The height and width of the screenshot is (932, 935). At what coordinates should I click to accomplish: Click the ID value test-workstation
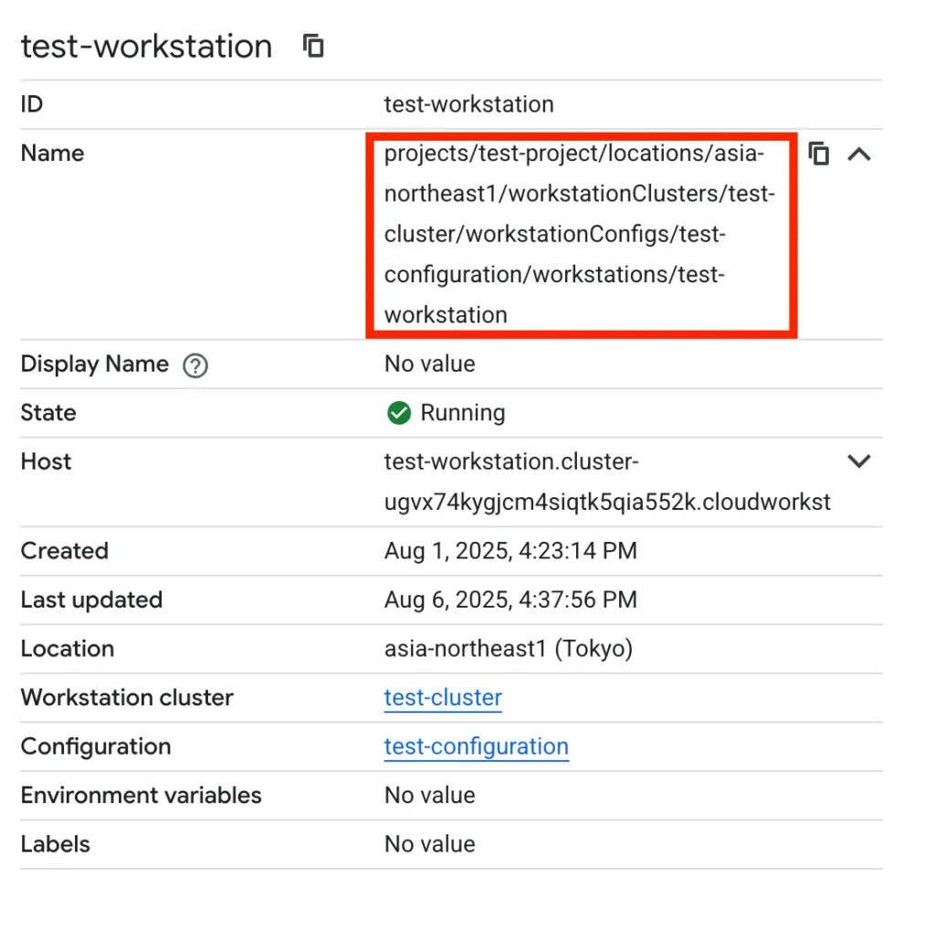468,104
